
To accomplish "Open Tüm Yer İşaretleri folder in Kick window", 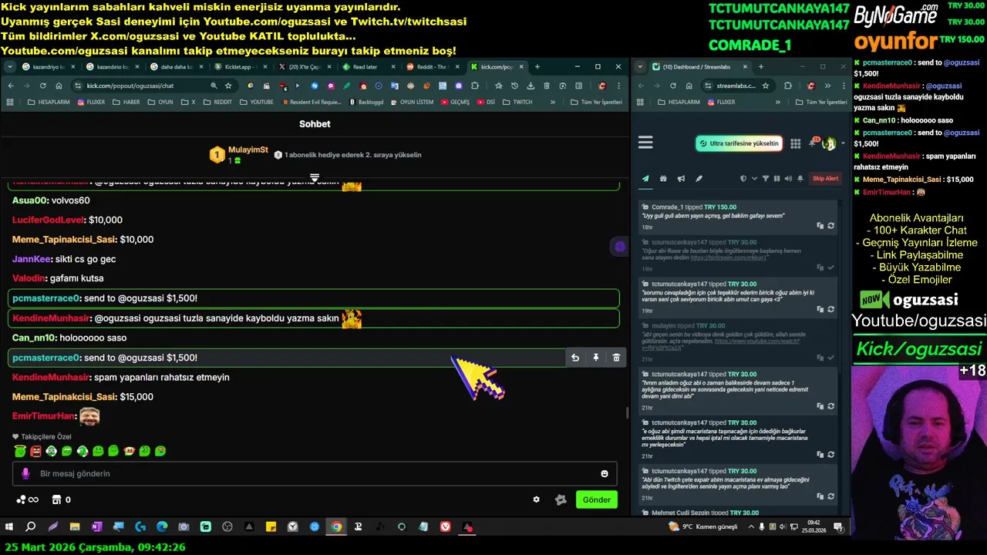I will coord(596,102).
